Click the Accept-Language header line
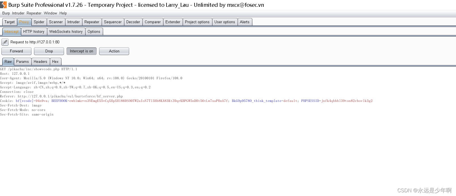The image size is (456, 196). pos(75,87)
